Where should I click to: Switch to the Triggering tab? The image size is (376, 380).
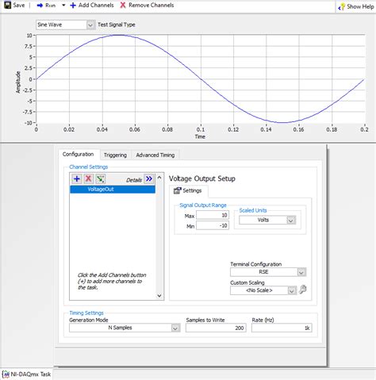tap(115, 155)
